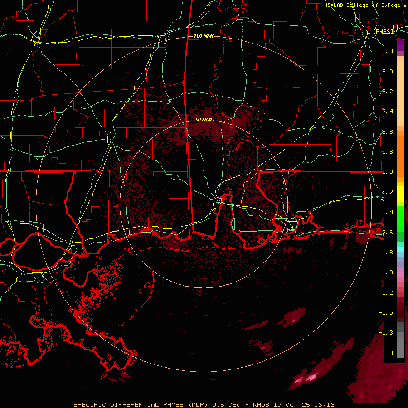Click the 2.6 scale value
The width and height of the screenshot is (408, 408).
[388, 233]
